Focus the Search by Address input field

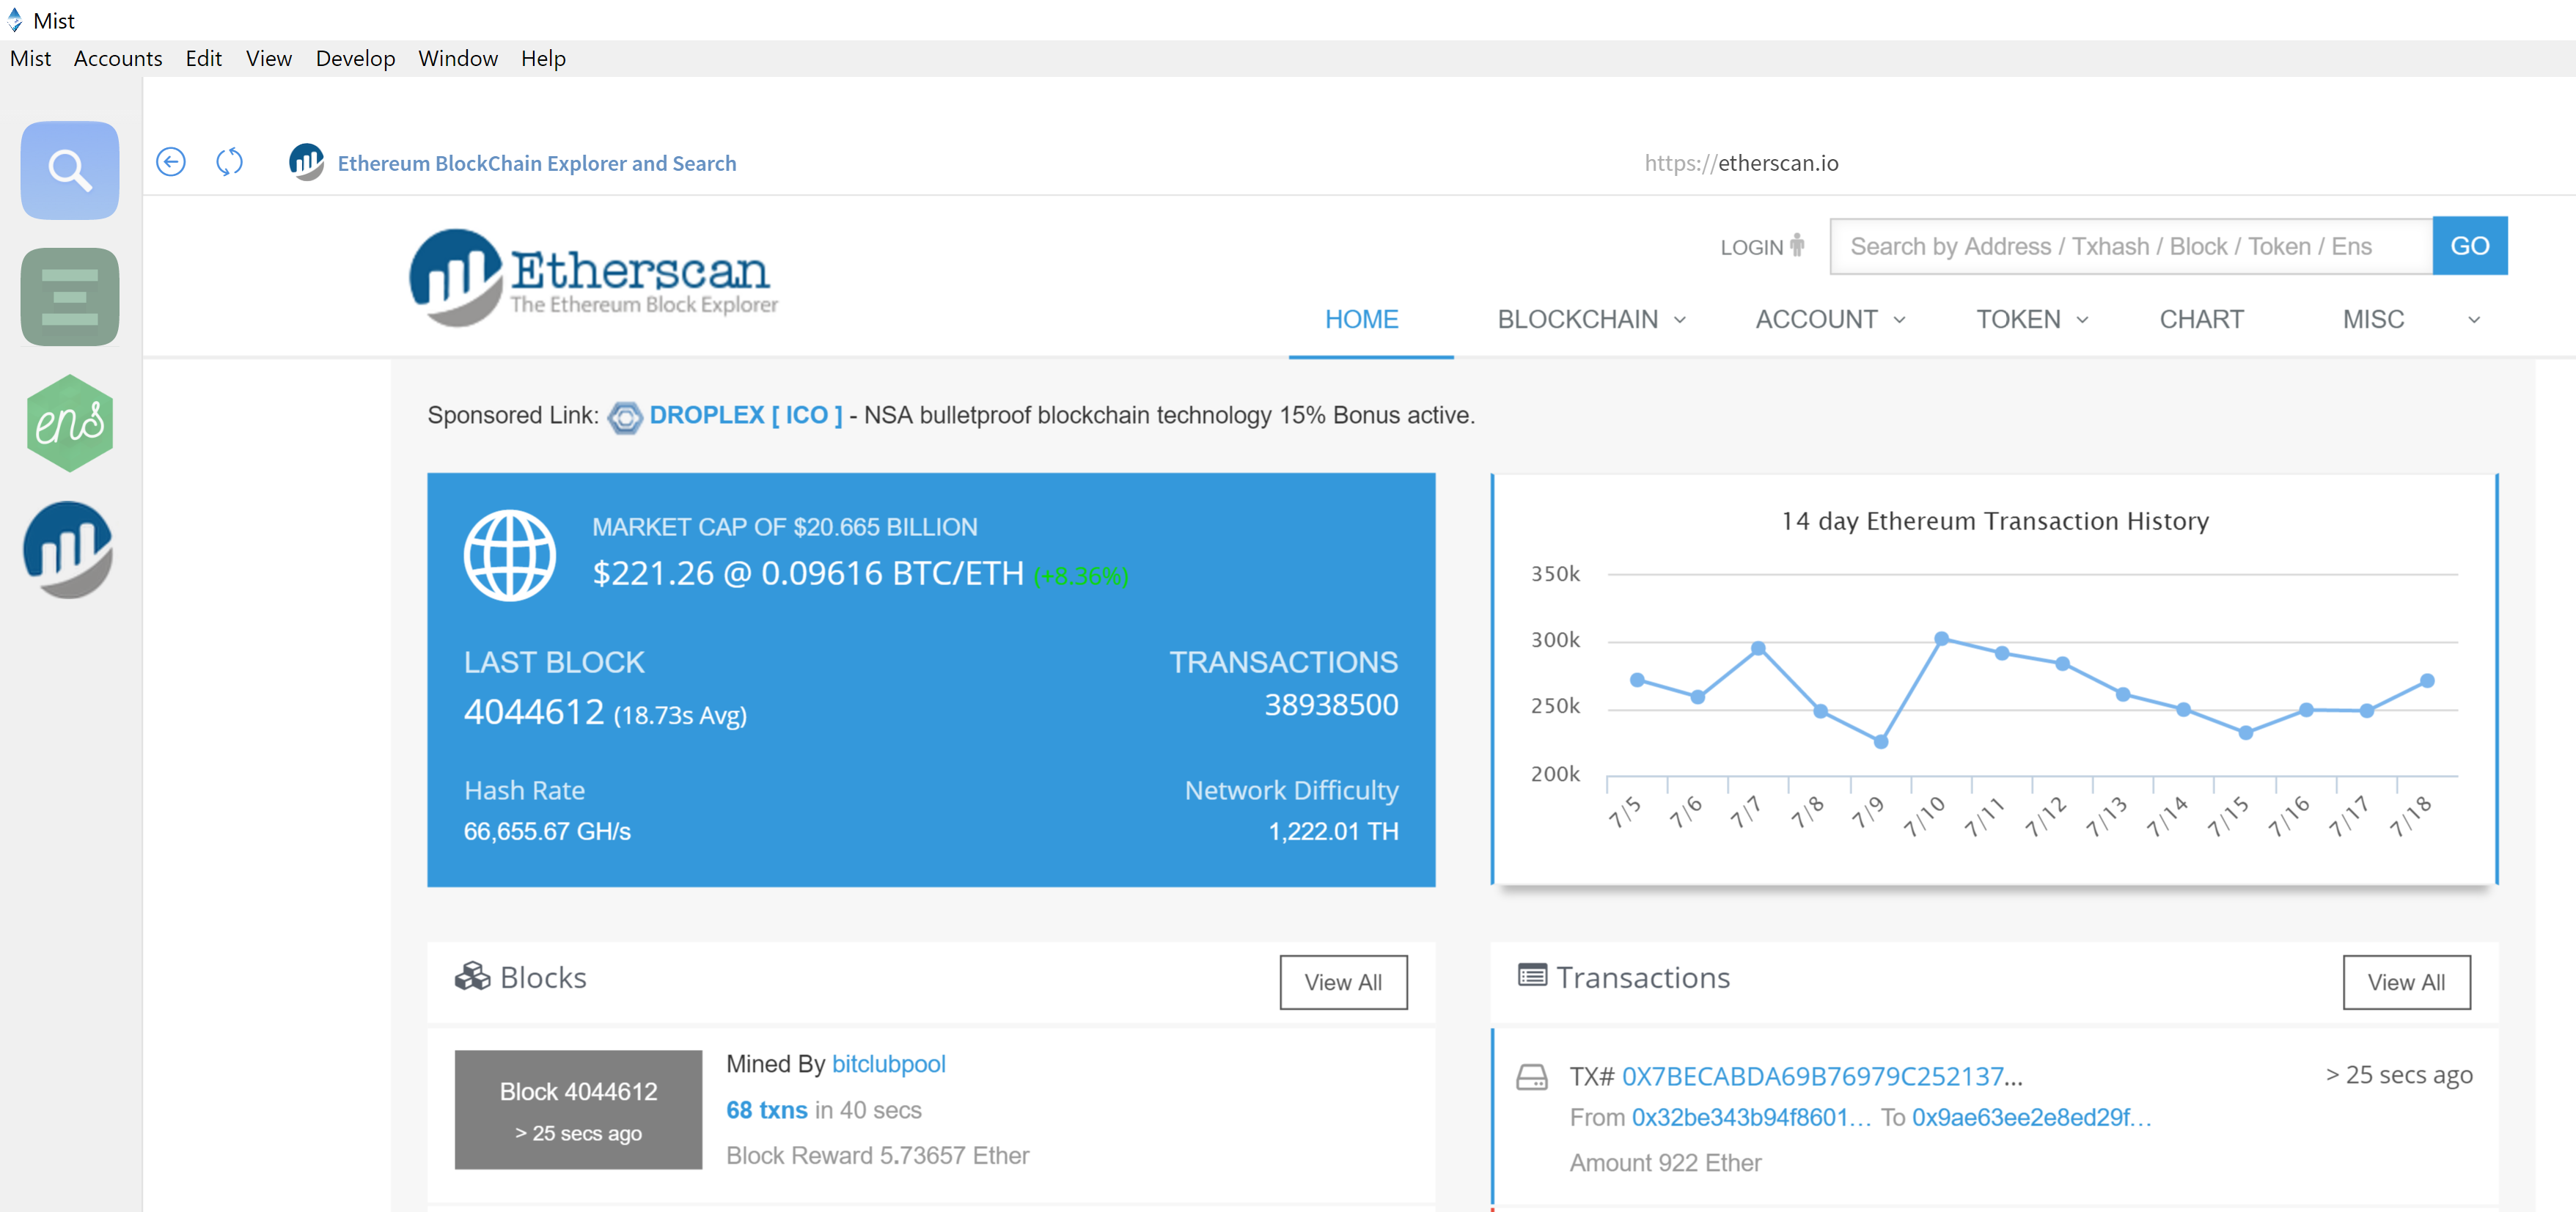pyautogui.click(x=2130, y=246)
